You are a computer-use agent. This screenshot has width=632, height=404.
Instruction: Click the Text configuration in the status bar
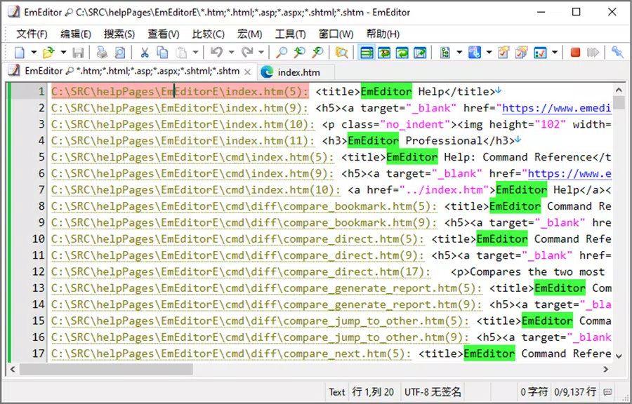pyautogui.click(x=336, y=392)
